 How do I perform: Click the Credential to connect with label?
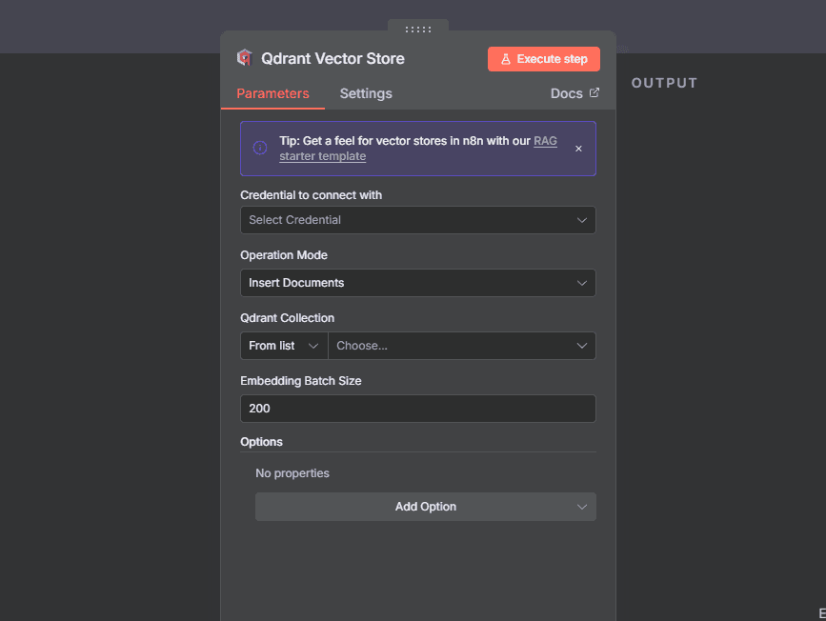coord(312,195)
